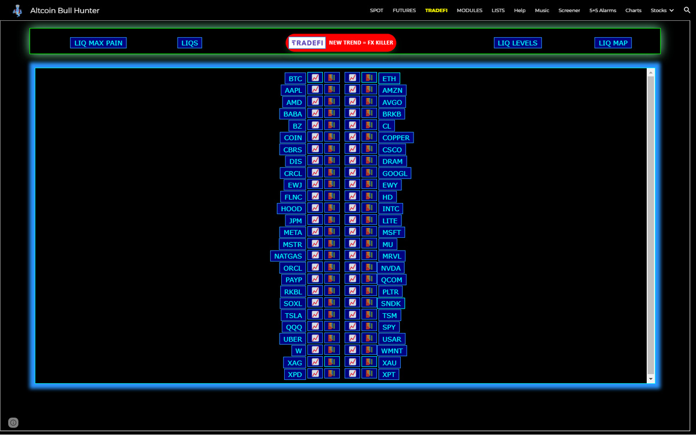
Task: Click the BABA line chart icon
Action: point(315,113)
